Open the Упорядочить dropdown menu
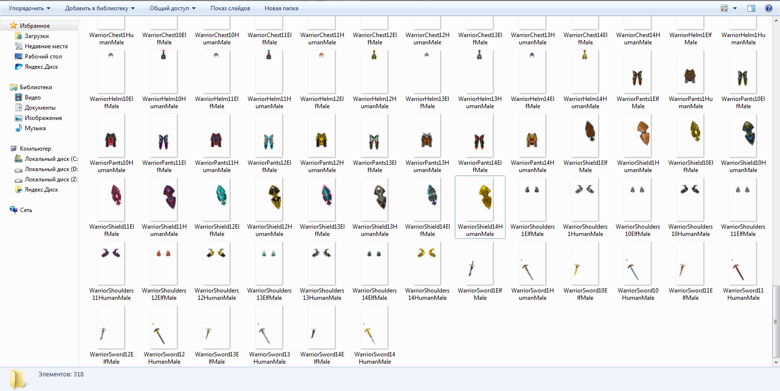The height and width of the screenshot is (391, 780). [29, 8]
